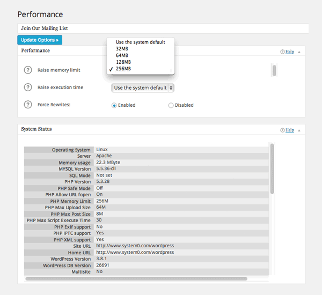Screen dimensions: 322x295
Task: Select 128MB in the memory limit menu
Action: click(123, 62)
